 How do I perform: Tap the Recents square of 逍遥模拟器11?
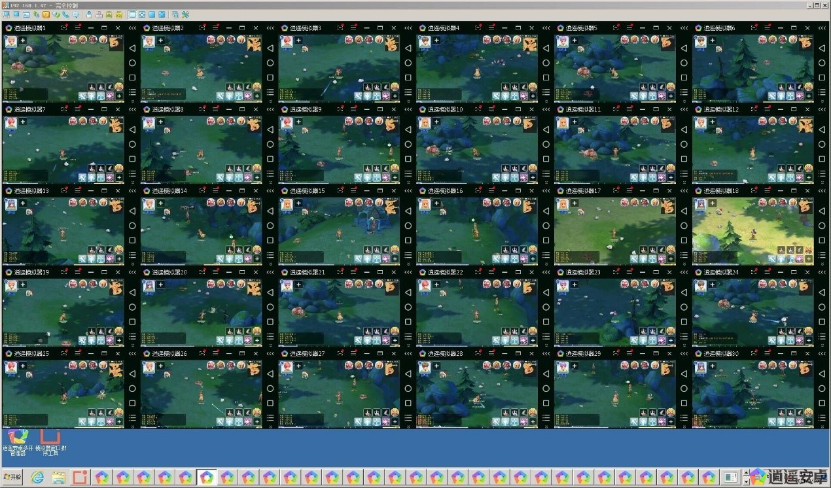click(x=684, y=159)
